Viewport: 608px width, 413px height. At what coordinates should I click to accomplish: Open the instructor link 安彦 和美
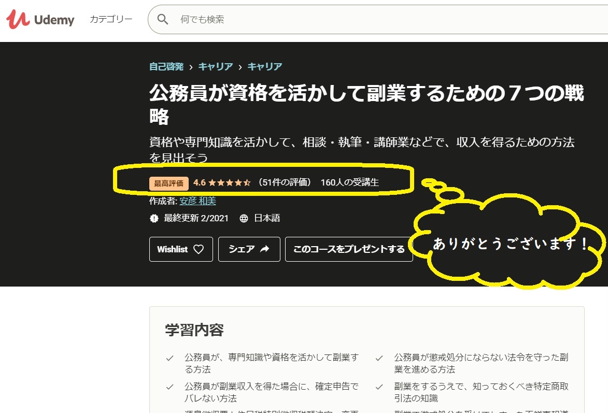coord(196,201)
